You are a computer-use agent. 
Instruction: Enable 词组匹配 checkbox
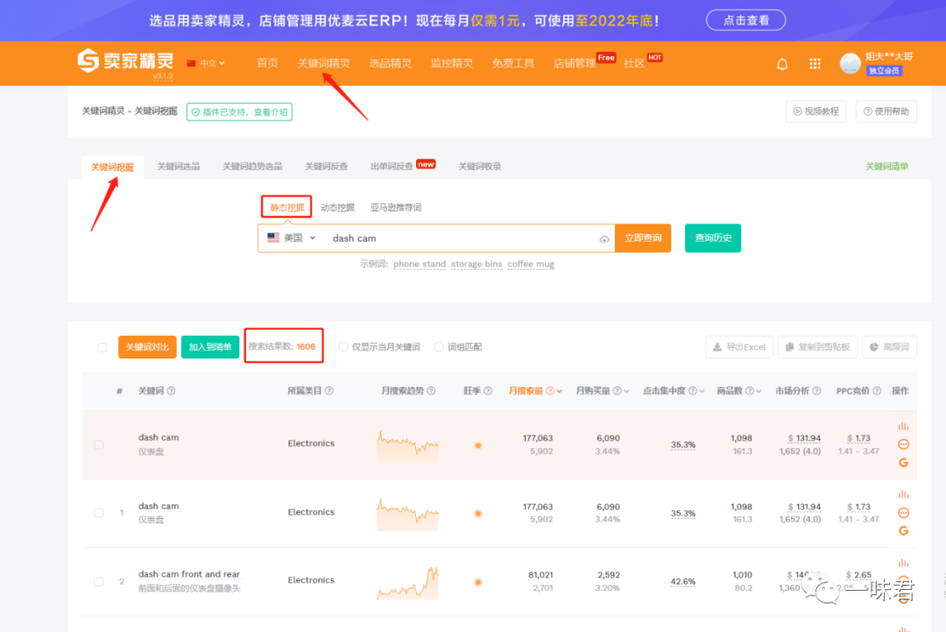click(x=439, y=347)
